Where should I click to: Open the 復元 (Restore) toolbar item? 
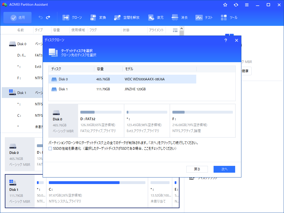click(x=156, y=18)
